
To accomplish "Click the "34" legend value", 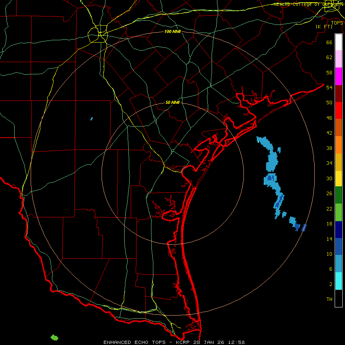I will coord(329,163).
